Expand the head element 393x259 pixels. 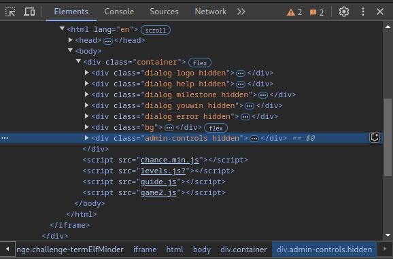click(71, 40)
